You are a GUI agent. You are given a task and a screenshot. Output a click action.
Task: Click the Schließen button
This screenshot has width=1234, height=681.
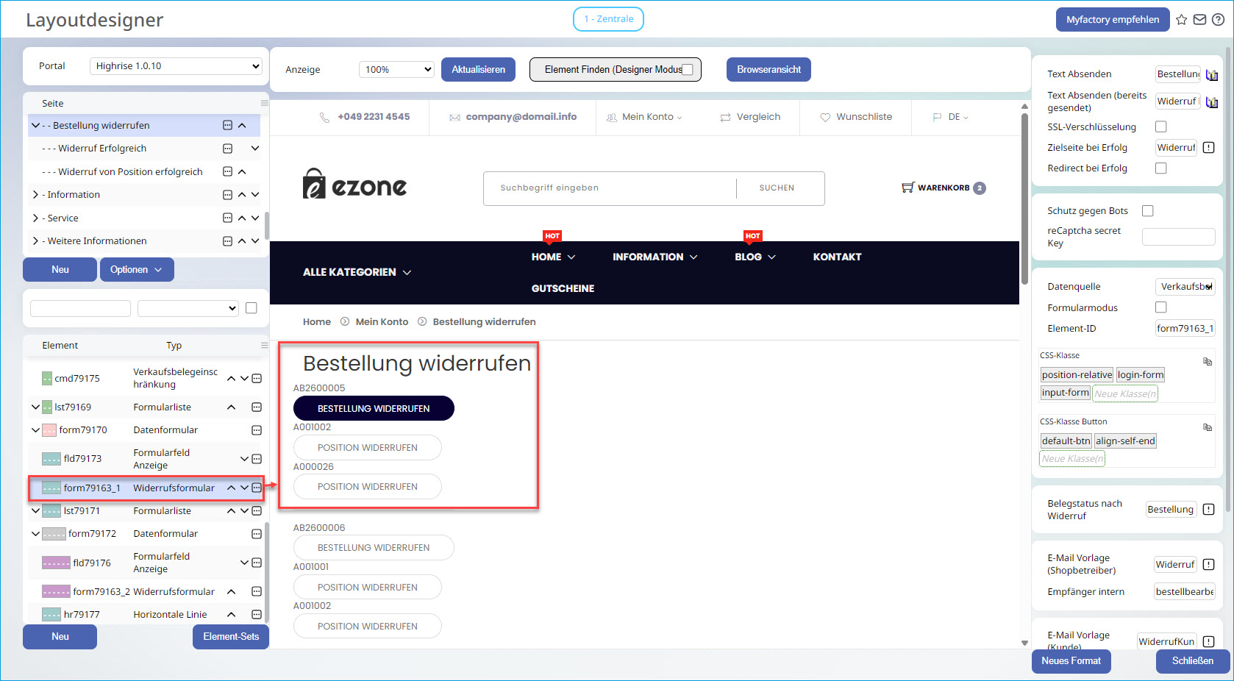pos(1192,661)
